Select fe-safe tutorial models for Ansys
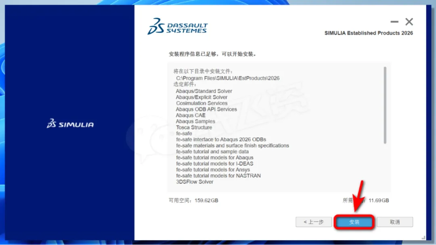Image resolution: width=436 pixels, height=245 pixels. pyautogui.click(x=213, y=170)
